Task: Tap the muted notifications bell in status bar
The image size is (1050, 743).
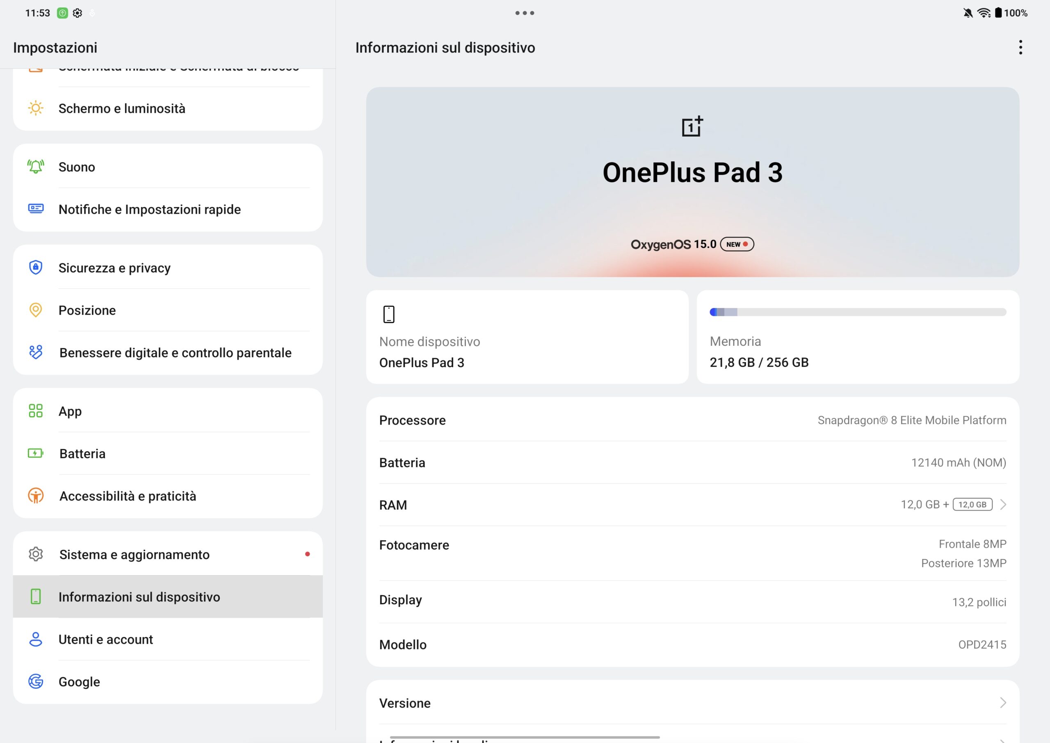Action: (x=968, y=13)
